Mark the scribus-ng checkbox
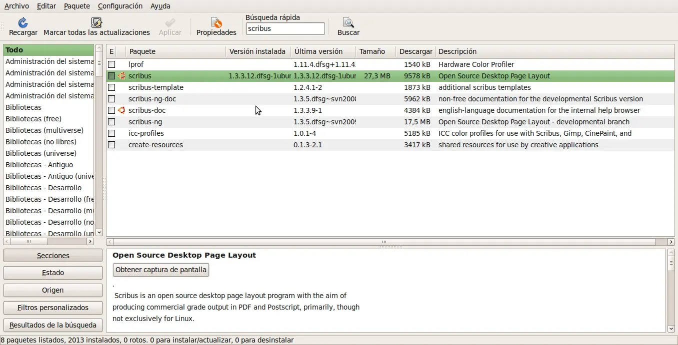This screenshot has height=345, width=678. 111,122
